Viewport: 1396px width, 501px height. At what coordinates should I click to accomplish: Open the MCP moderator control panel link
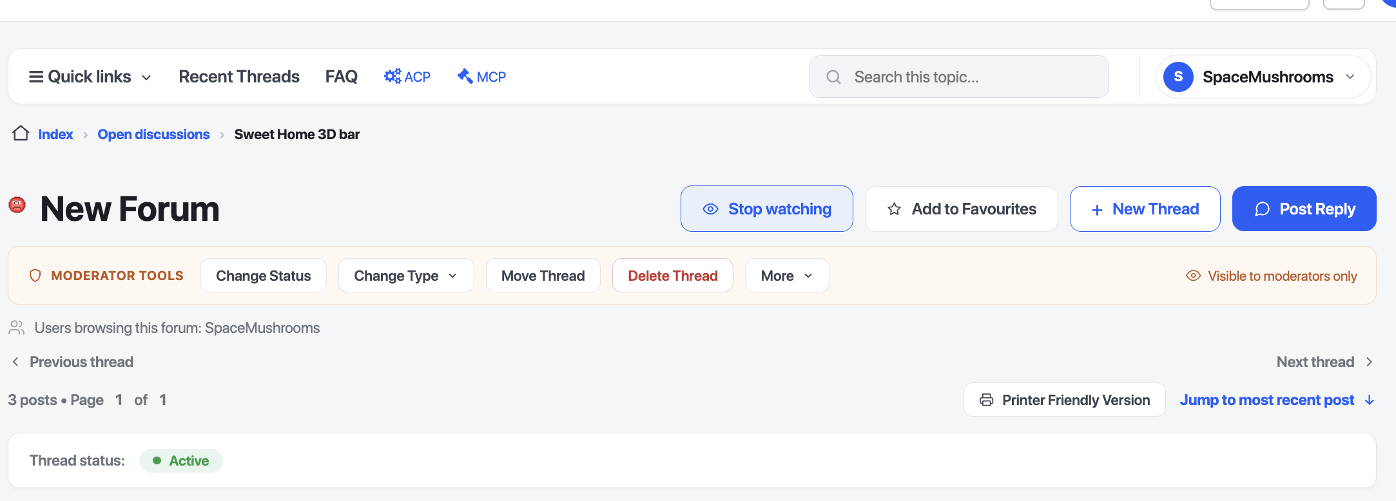[481, 77]
